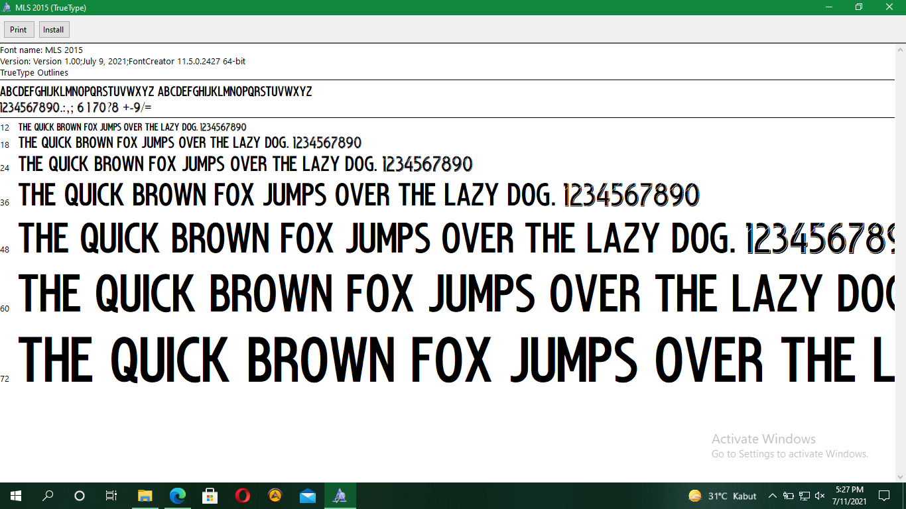906x509 pixels.
Task: Open network settings from the tray
Action: (x=804, y=496)
